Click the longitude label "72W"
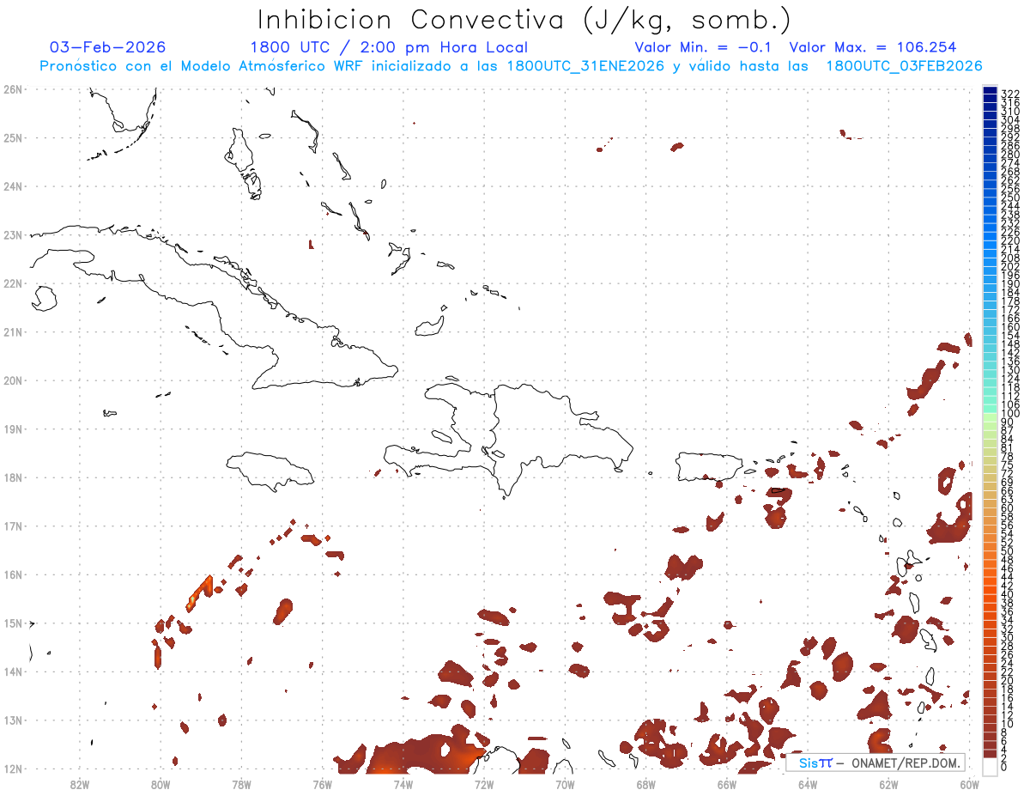Viewport: 1030px width, 796px height. coord(484,783)
